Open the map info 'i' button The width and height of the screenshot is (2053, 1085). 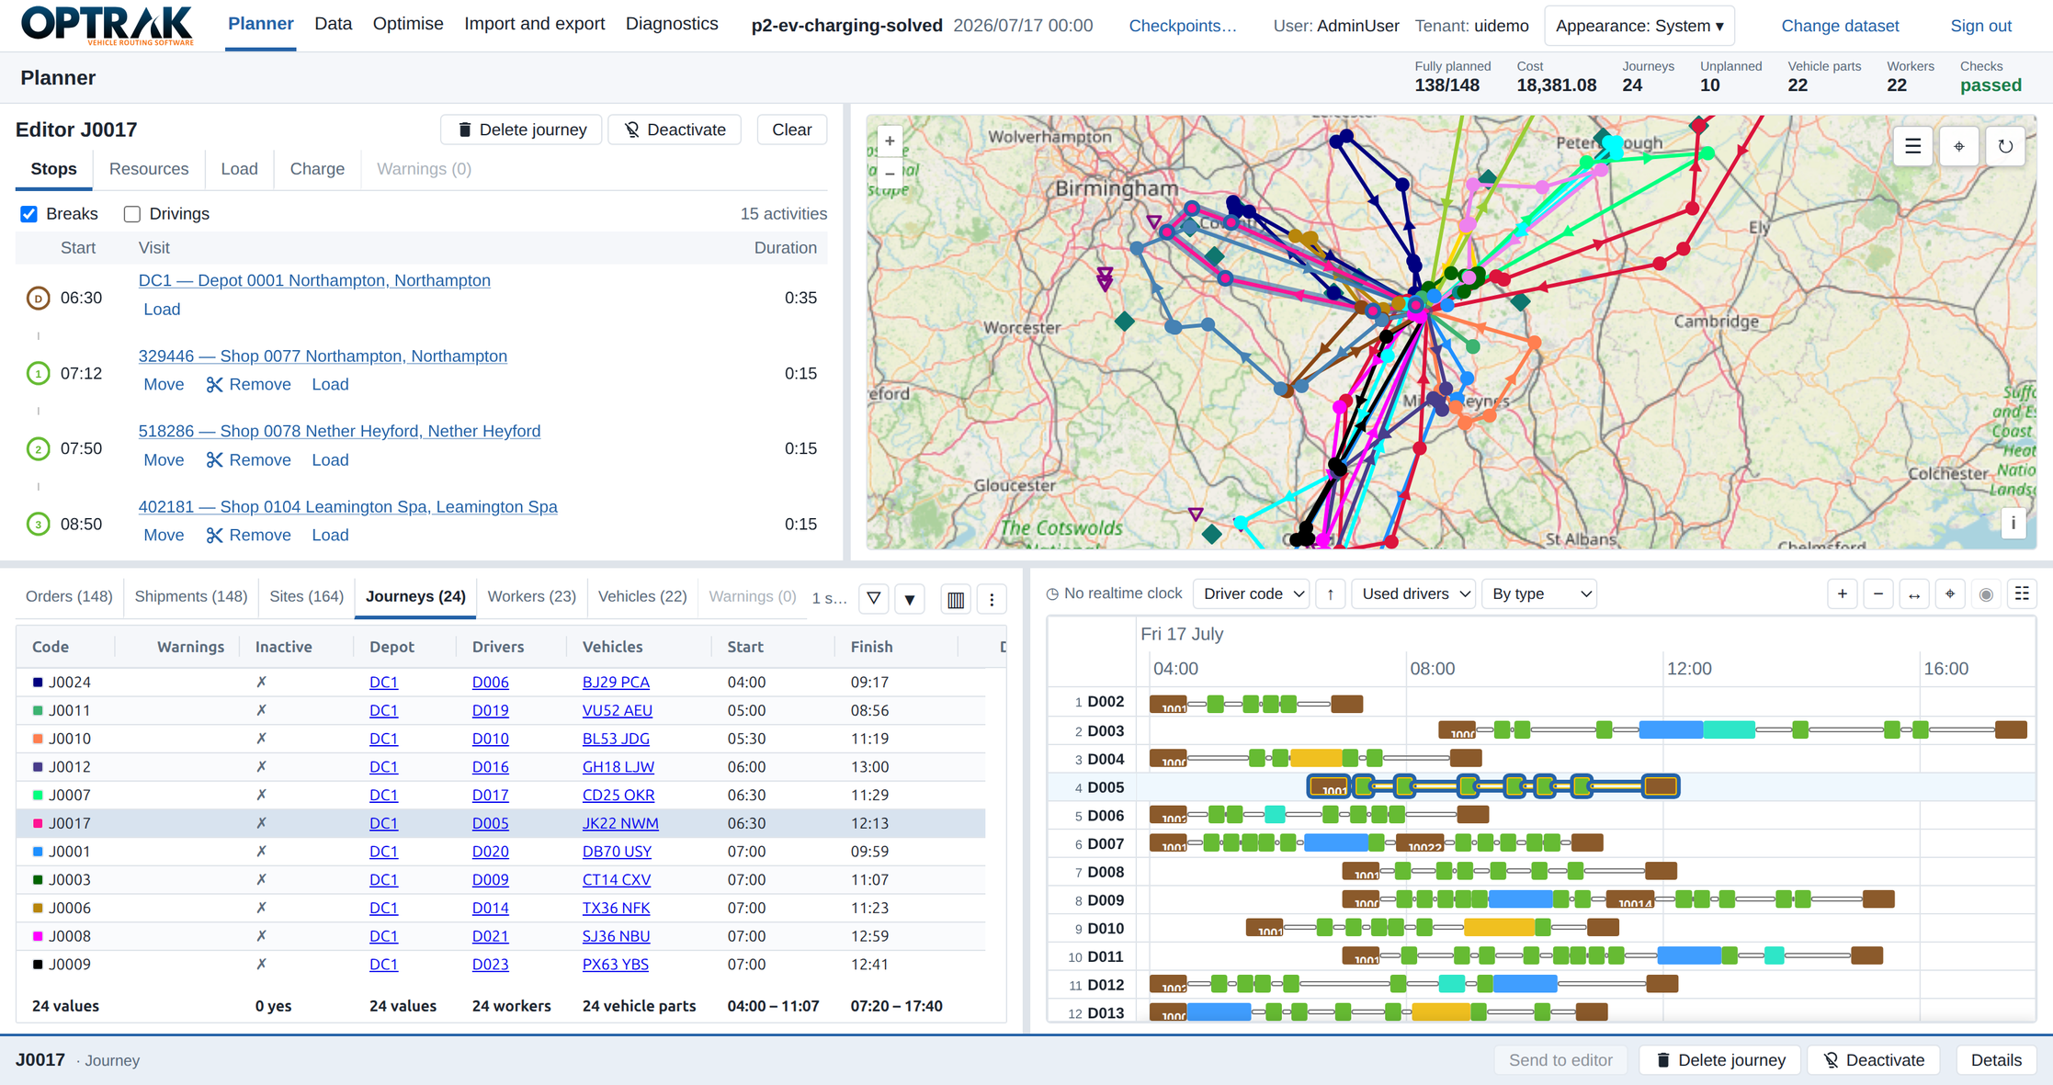point(2013,523)
